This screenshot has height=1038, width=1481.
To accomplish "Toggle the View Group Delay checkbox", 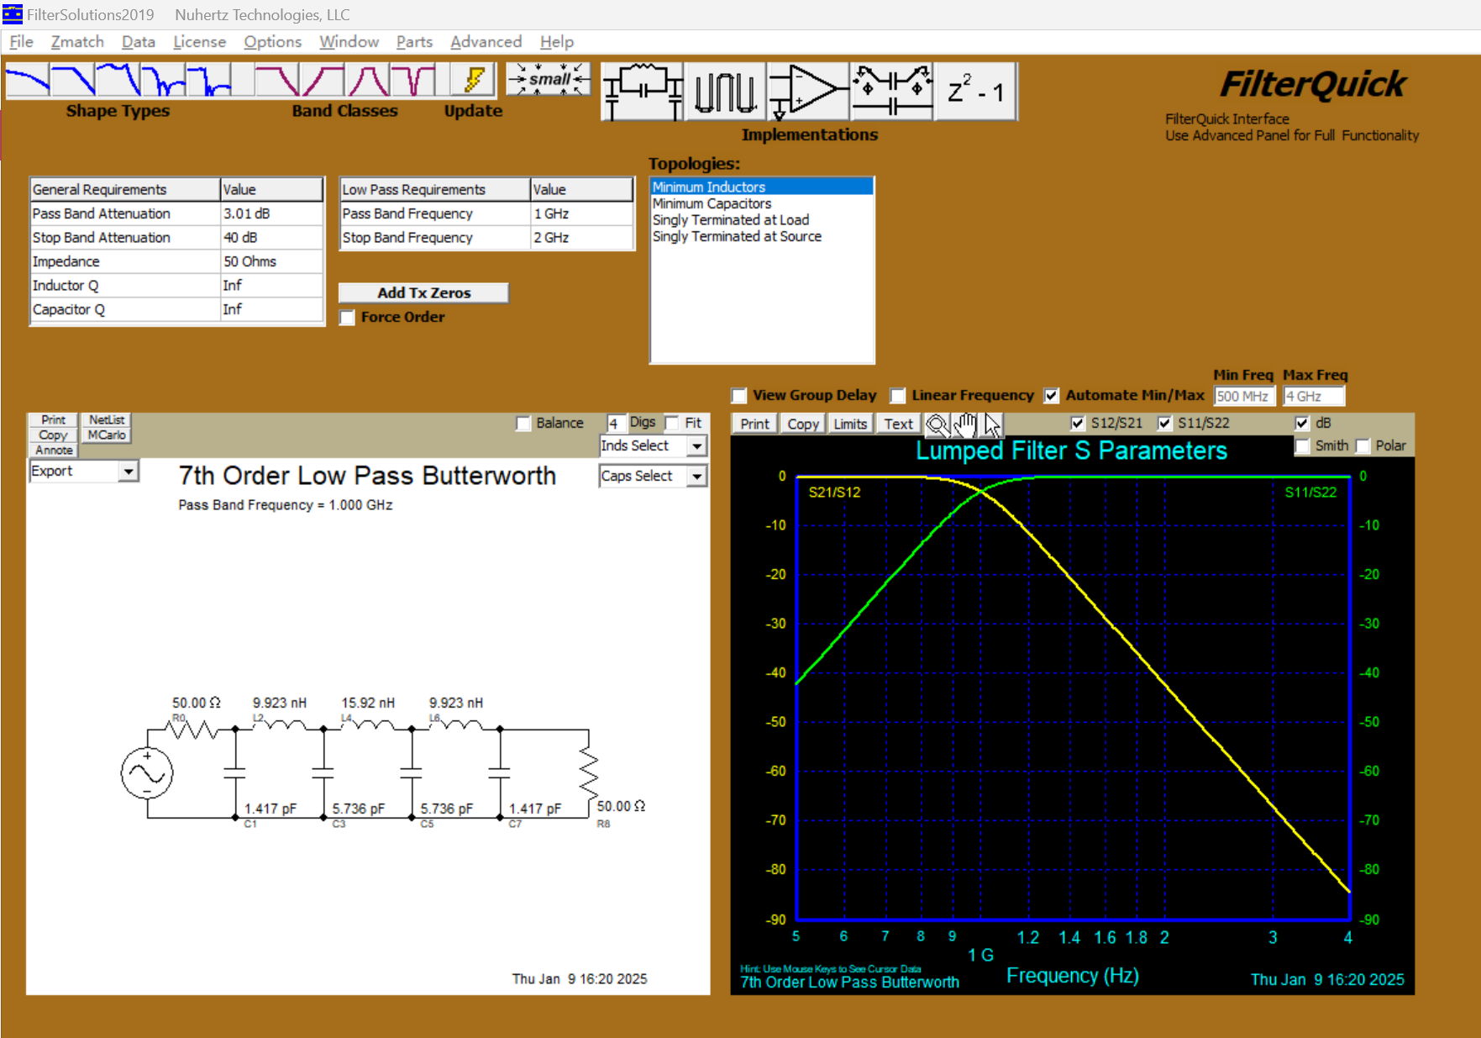I will coord(739,396).
